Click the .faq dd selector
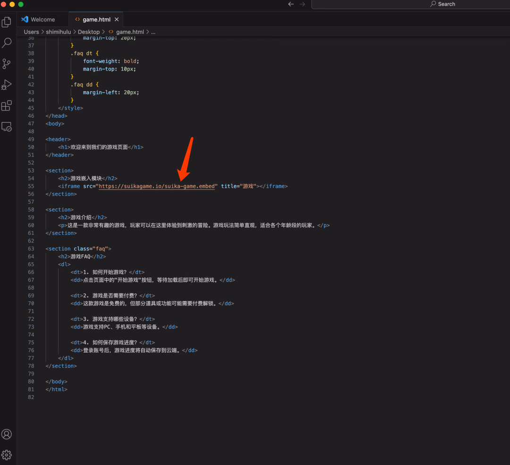 (81, 85)
